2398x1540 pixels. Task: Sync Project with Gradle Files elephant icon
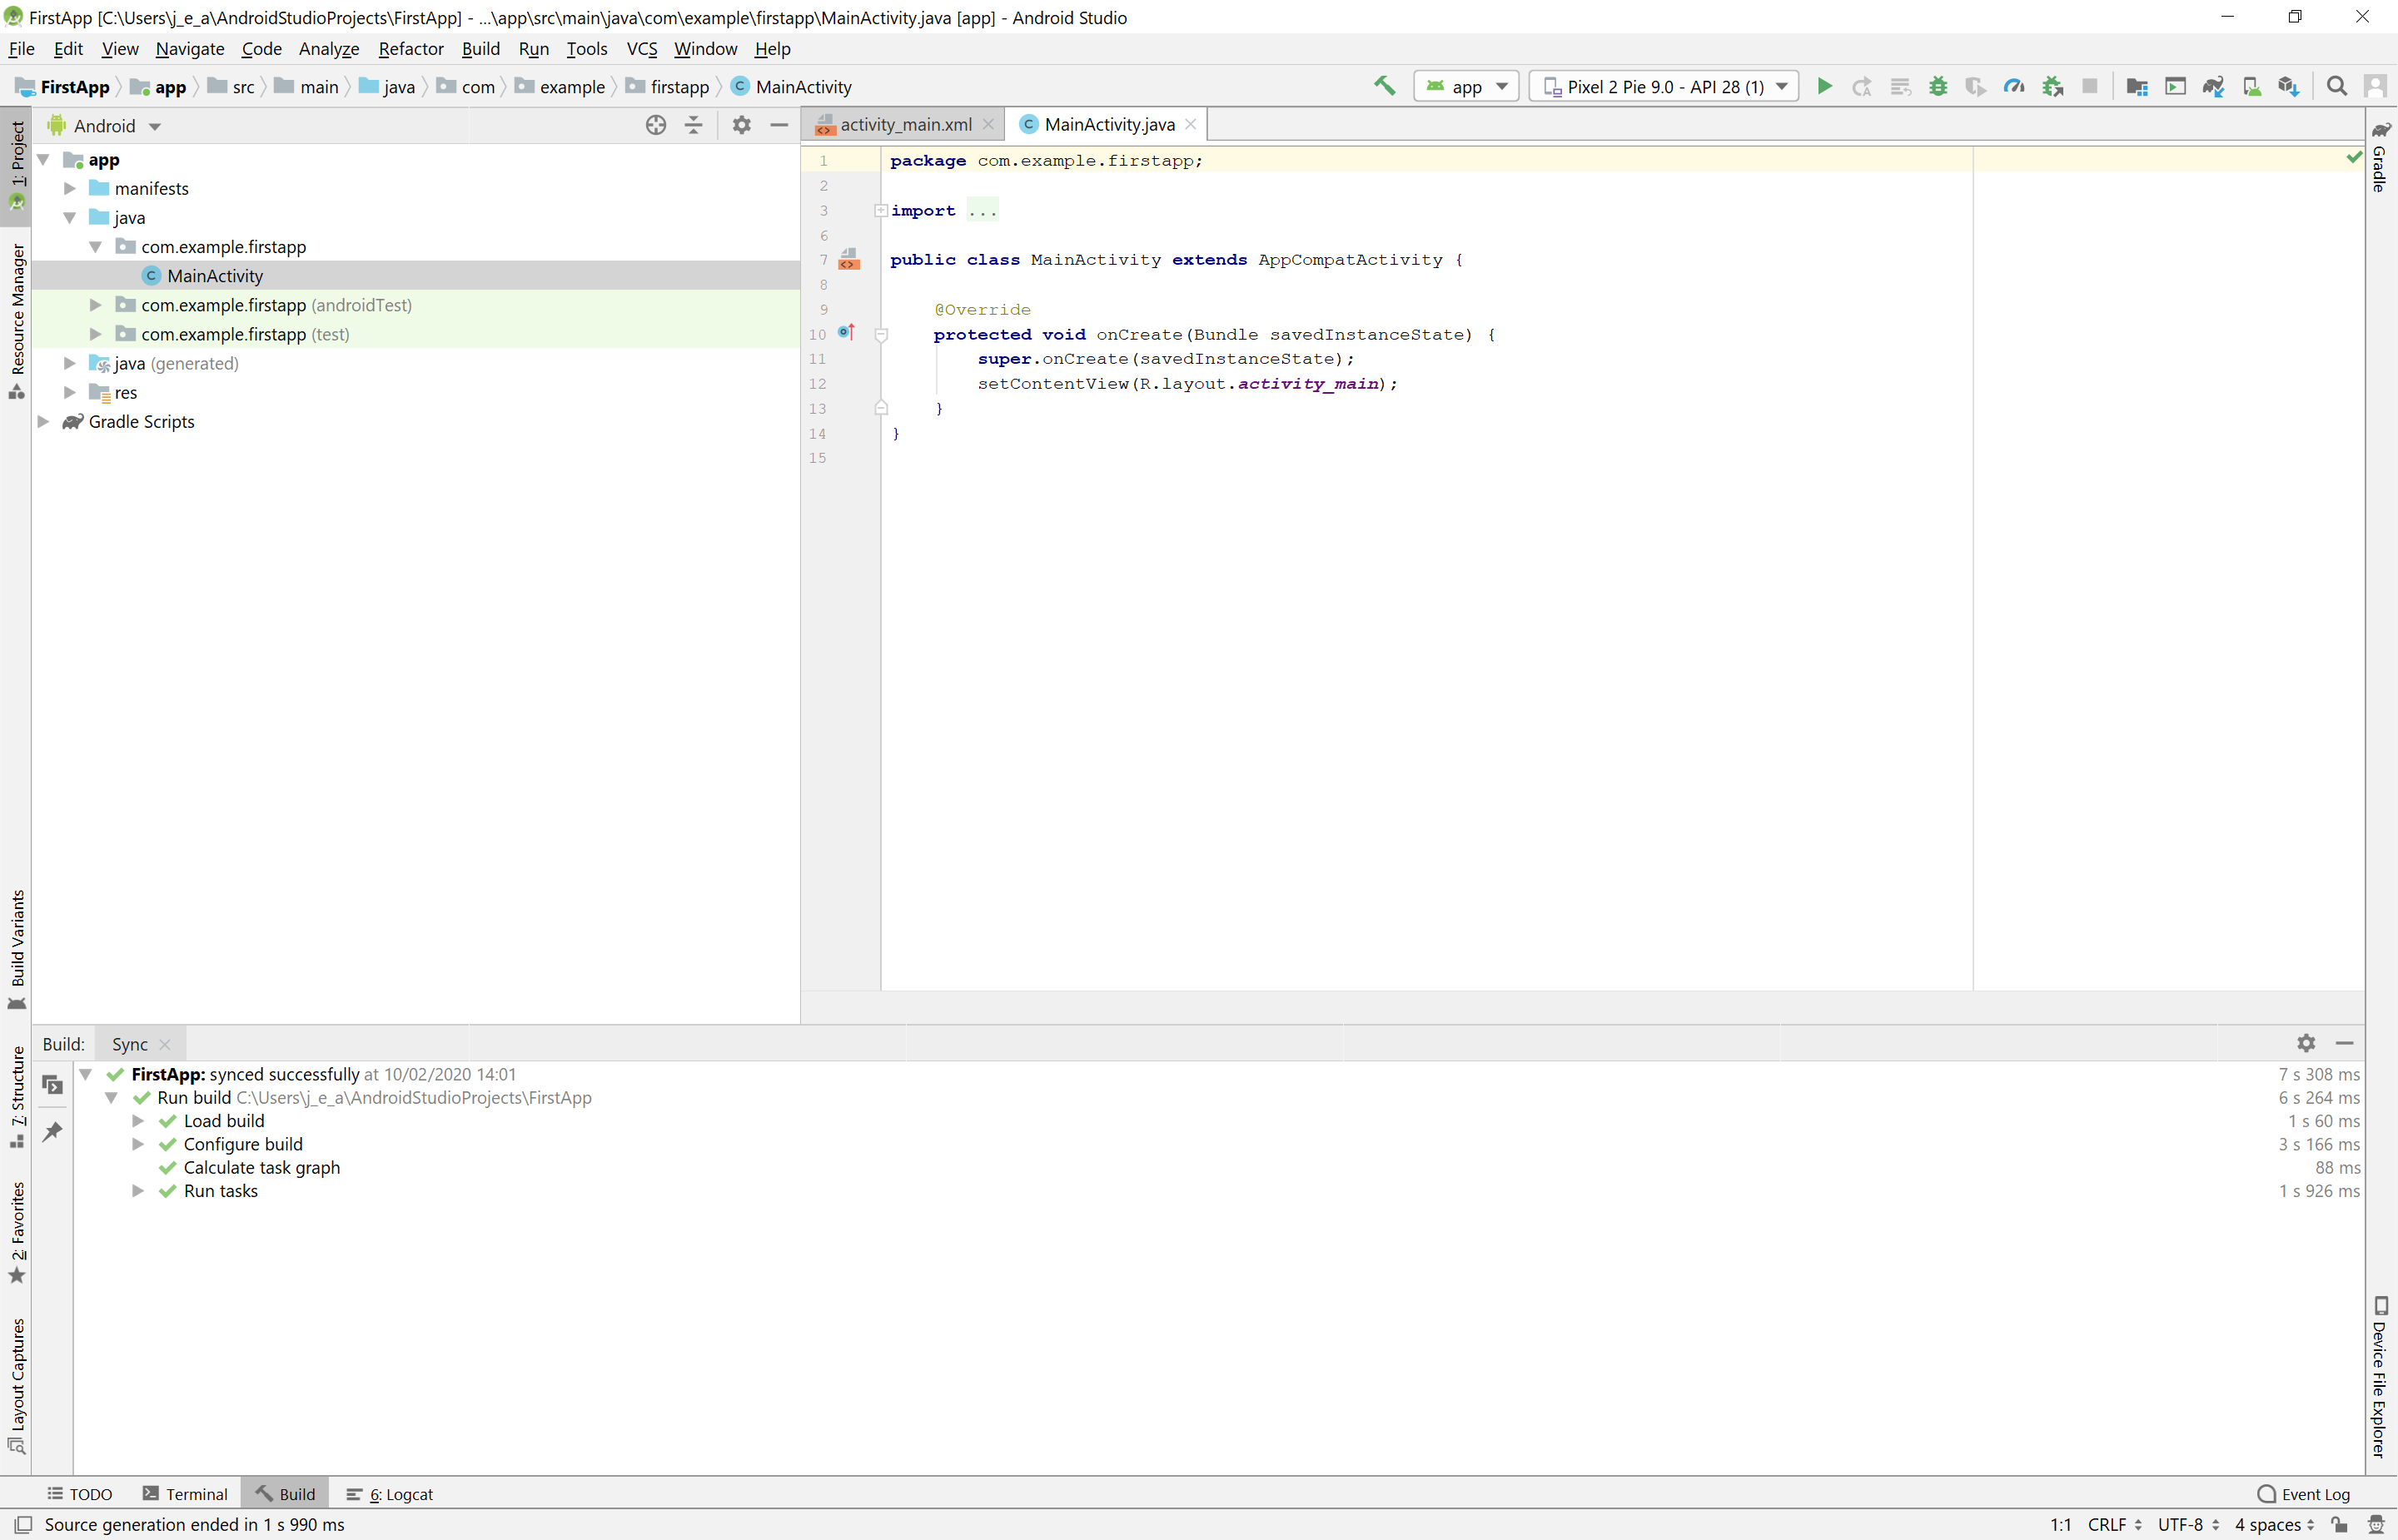click(x=2213, y=86)
